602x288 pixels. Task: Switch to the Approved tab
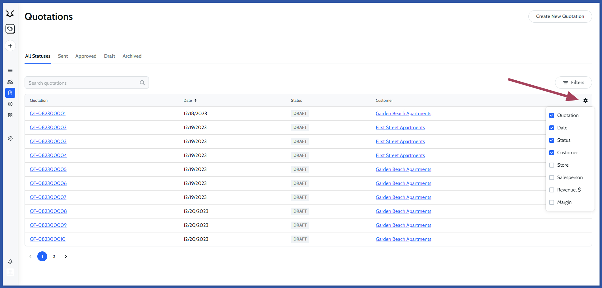[x=86, y=56]
